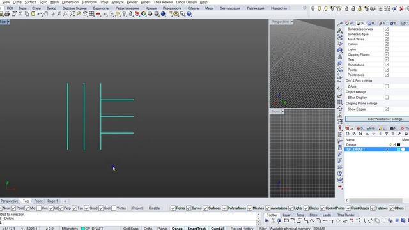Toggle the Mesh Wires checkbox

coord(387,39)
